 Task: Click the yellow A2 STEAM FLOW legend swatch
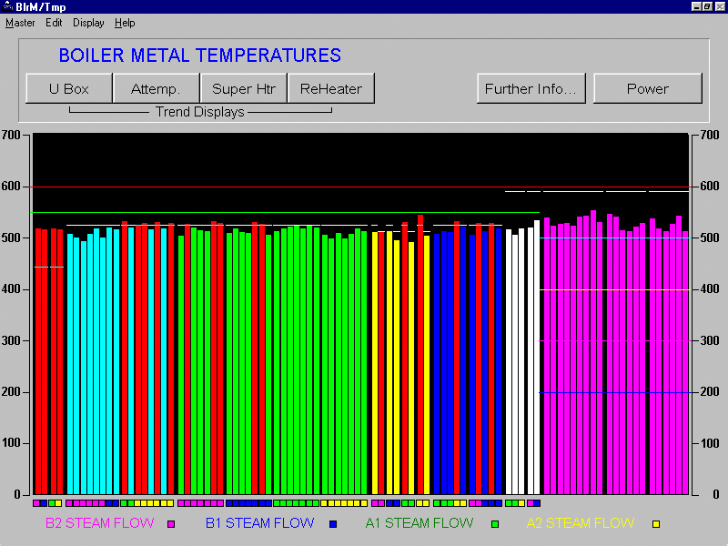[656, 524]
